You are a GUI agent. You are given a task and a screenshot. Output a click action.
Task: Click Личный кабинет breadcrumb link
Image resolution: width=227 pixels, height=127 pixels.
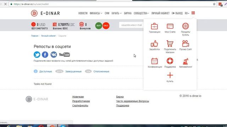coord(48,36)
